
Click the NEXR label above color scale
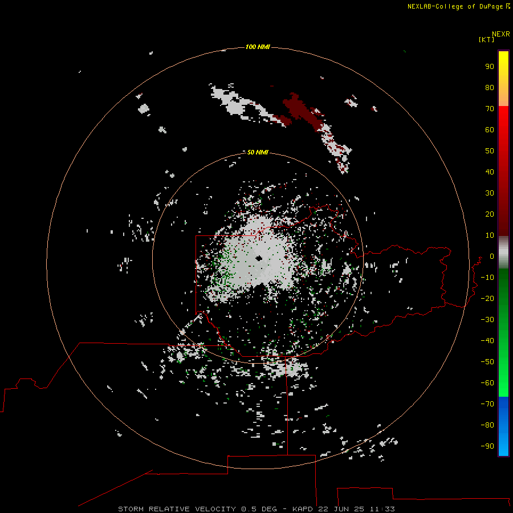pyautogui.click(x=500, y=34)
